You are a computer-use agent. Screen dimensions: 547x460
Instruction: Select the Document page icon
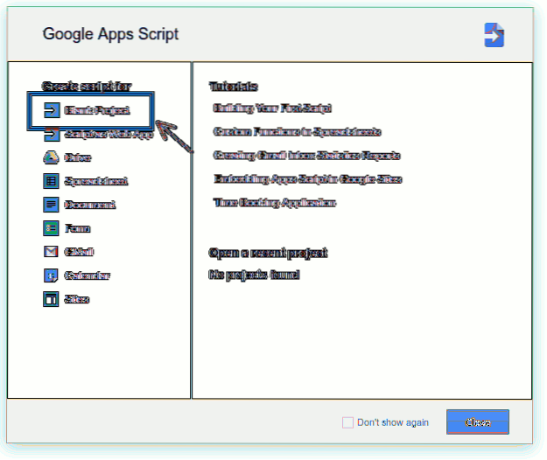tap(51, 205)
